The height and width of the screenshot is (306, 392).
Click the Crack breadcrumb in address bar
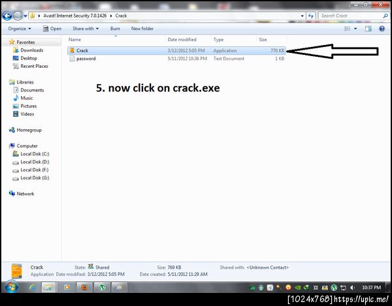(x=121, y=16)
